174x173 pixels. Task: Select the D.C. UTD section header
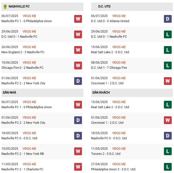point(104,6)
